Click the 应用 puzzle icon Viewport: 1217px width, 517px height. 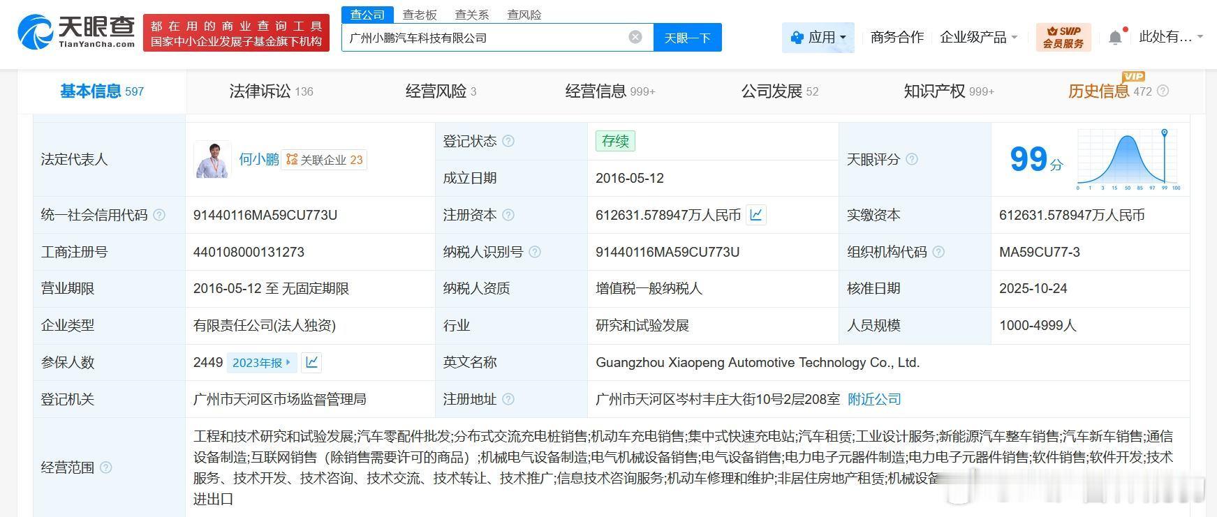[797, 37]
